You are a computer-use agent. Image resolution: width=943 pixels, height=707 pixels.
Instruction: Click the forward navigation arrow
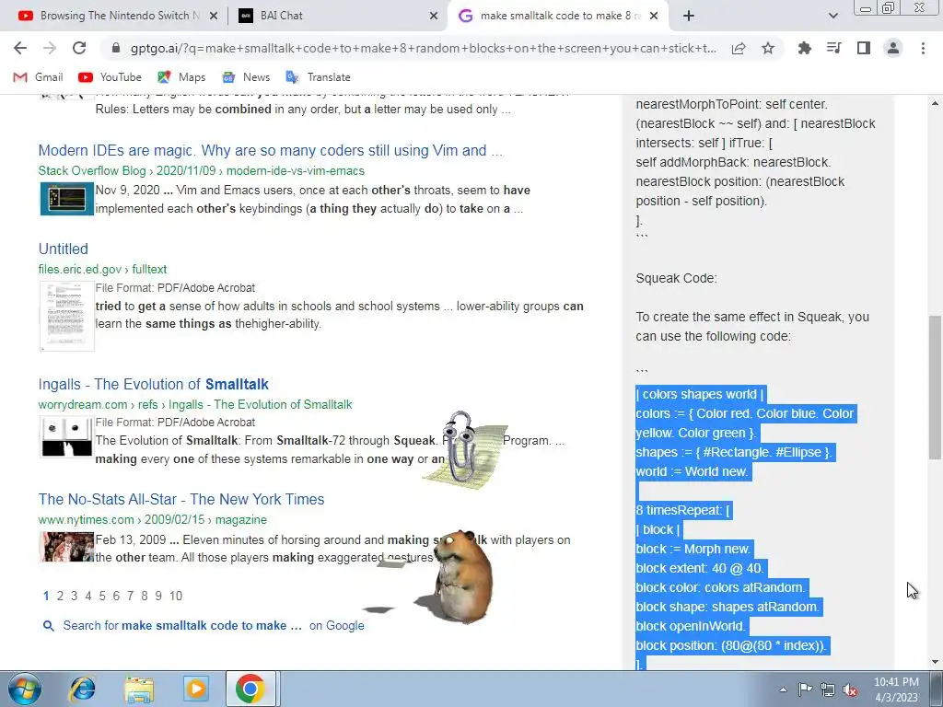(x=50, y=48)
